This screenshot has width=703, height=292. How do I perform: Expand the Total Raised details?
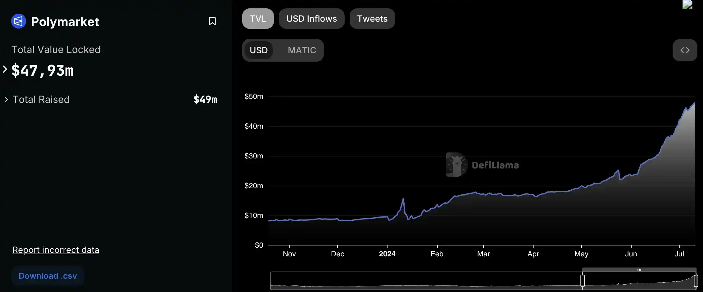[6, 100]
